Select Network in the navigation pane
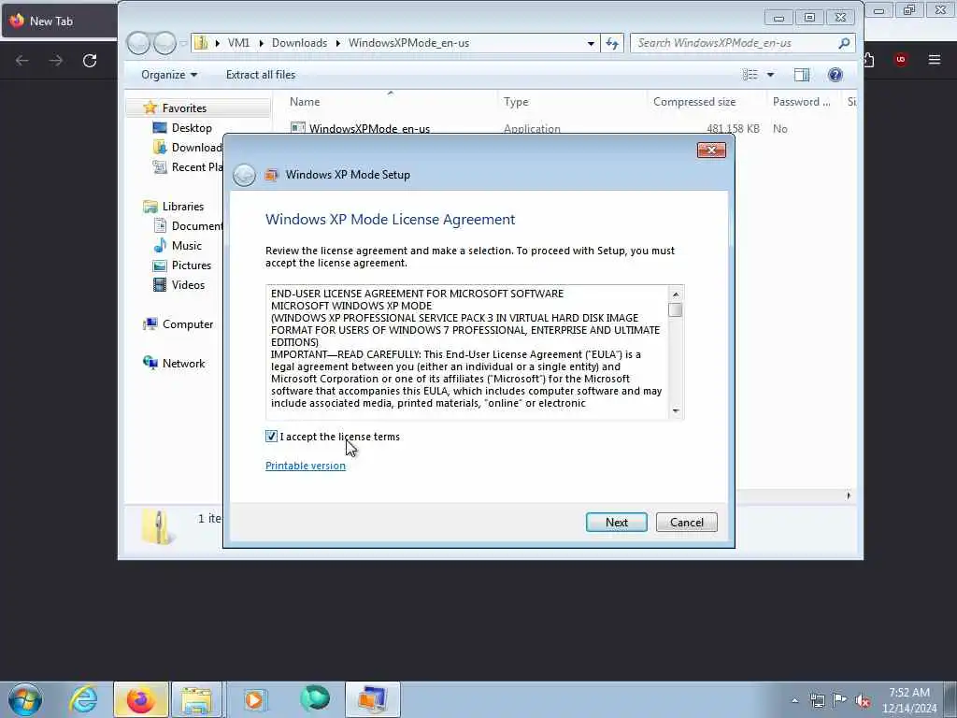This screenshot has width=957, height=718. tap(183, 364)
